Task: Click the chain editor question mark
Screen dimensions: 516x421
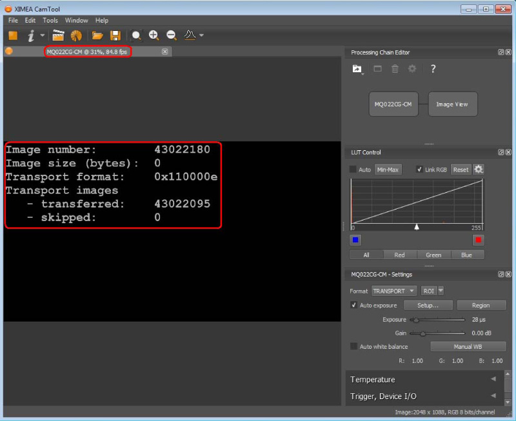Action: [433, 69]
